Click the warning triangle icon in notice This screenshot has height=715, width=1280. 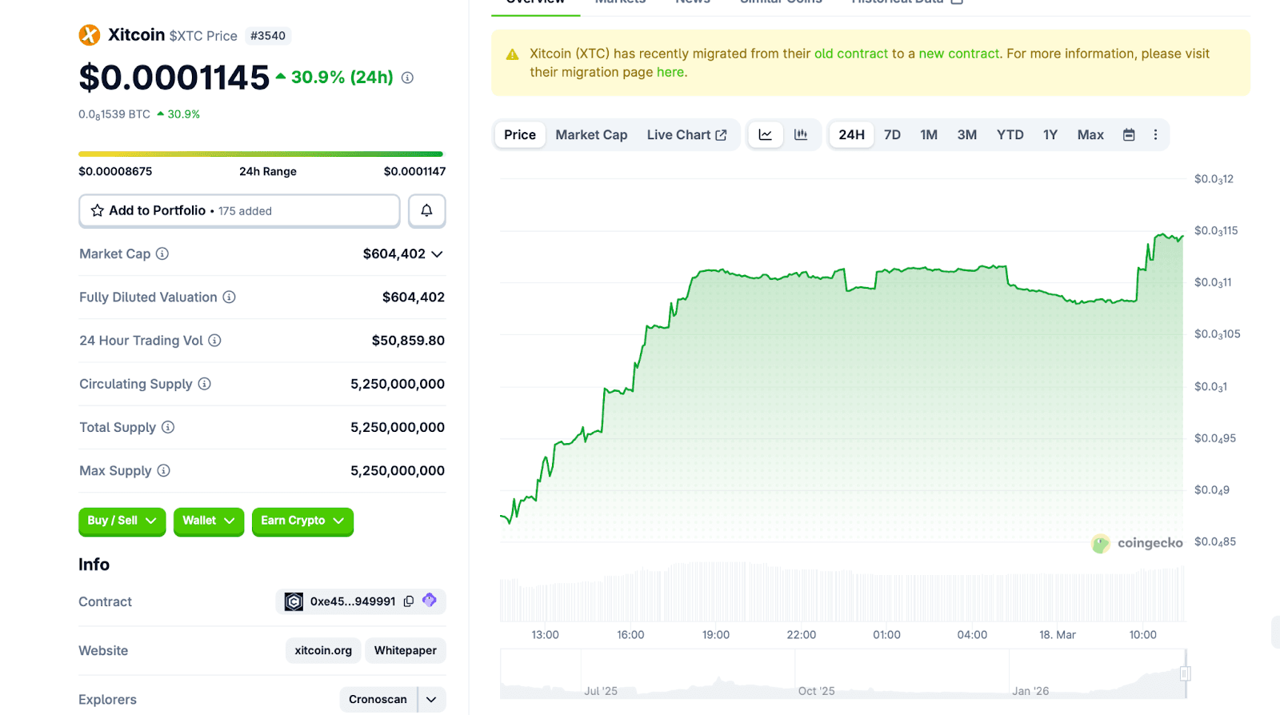click(513, 54)
